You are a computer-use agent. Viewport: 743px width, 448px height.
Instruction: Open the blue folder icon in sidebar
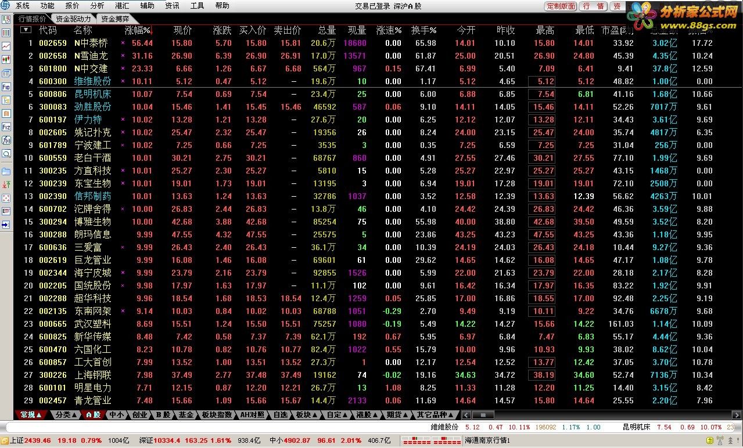click(6, 171)
